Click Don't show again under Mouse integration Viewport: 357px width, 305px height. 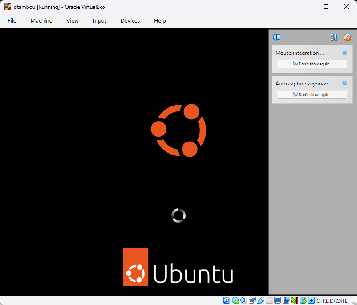[312, 64]
